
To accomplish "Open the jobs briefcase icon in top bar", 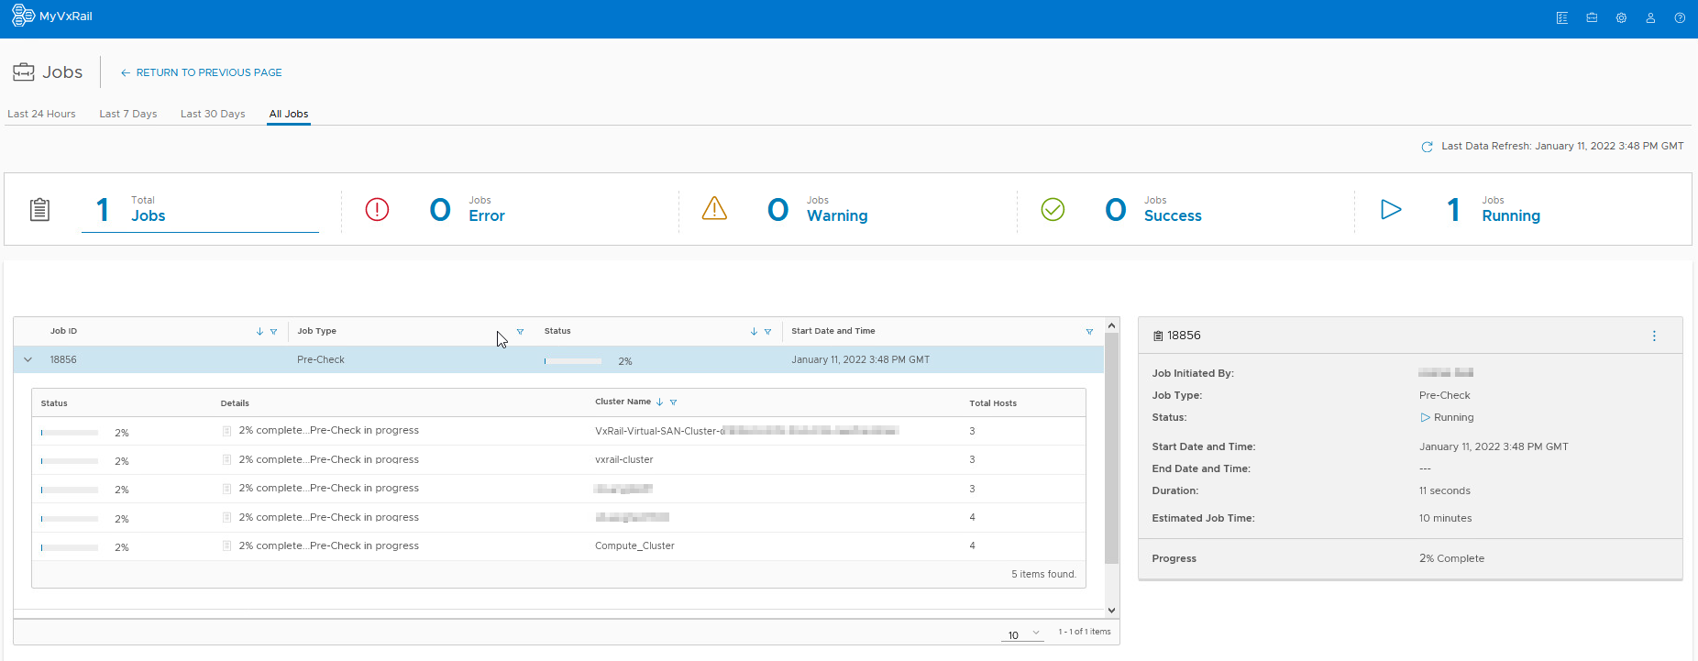I will [1592, 17].
